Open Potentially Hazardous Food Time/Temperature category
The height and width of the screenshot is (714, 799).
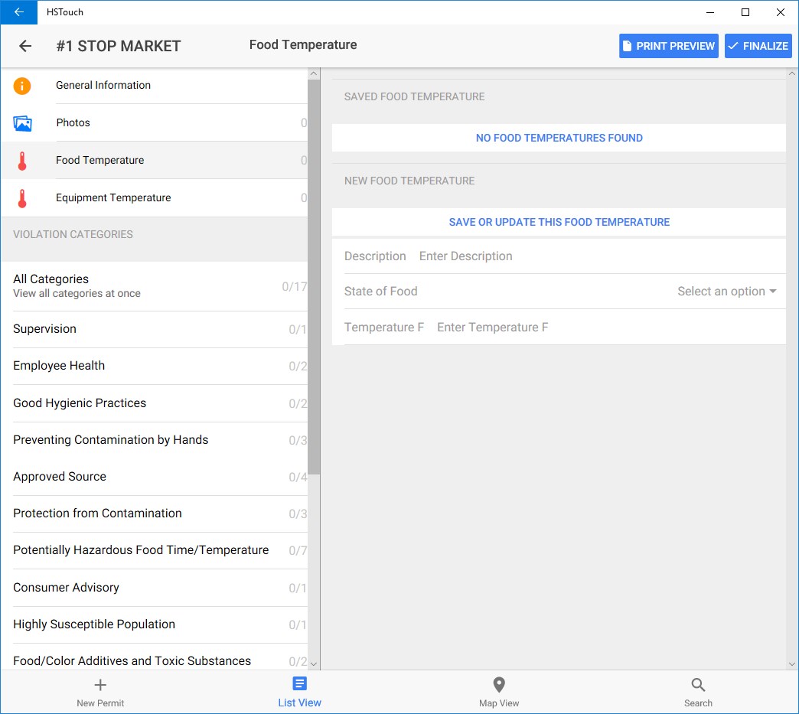154,550
